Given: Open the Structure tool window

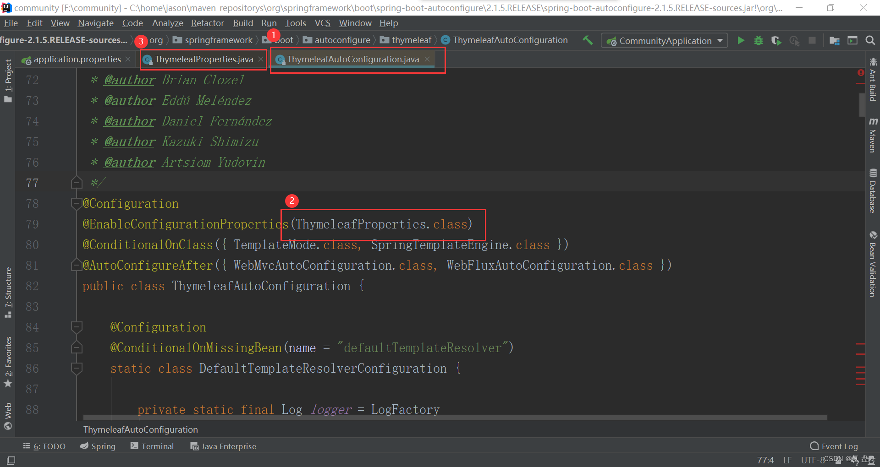Looking at the screenshot, I should pos(8,293).
